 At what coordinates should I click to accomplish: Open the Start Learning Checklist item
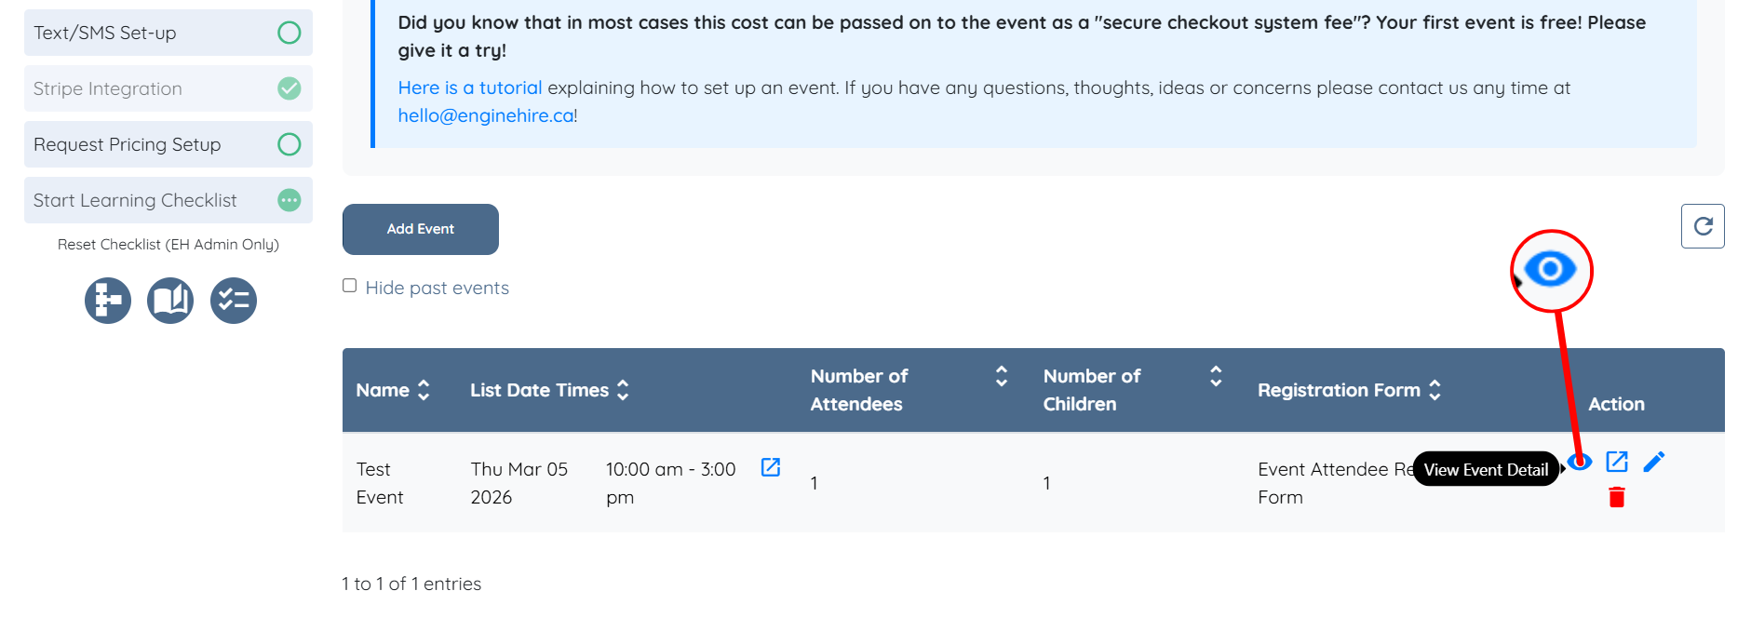tap(135, 200)
